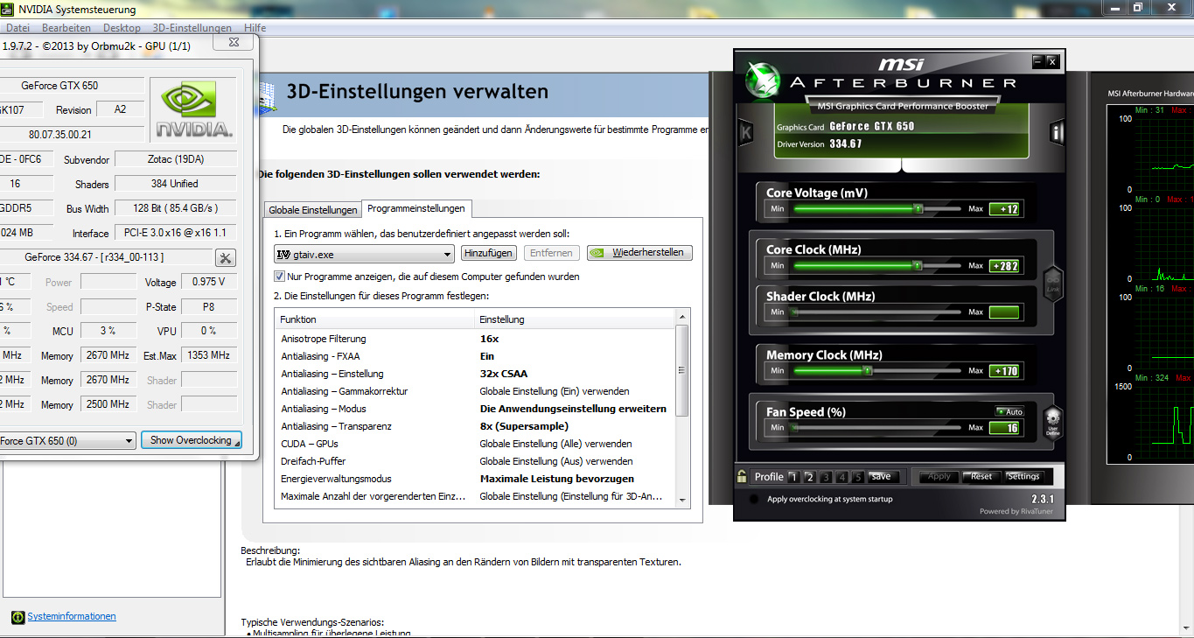The width and height of the screenshot is (1194, 638).
Task: Close the GPU info window with X
Action: click(x=234, y=42)
